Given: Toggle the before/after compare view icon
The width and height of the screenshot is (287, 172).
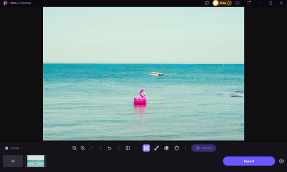Looking at the screenshot, I should 128,148.
